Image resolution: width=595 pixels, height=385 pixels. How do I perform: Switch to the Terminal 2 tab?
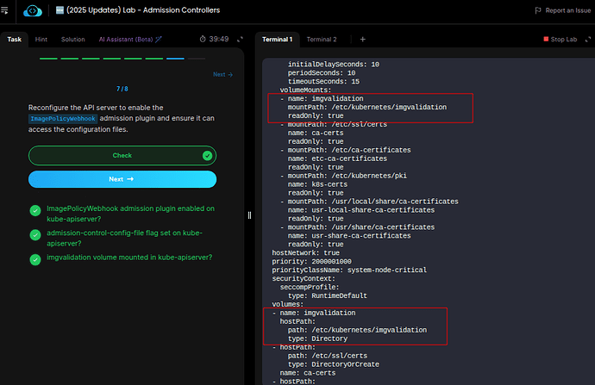321,40
